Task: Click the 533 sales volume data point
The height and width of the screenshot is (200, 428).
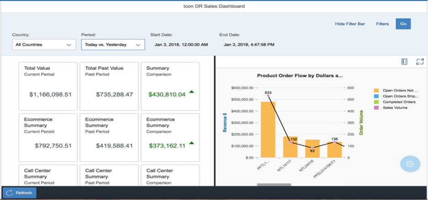Action: pos(268,95)
